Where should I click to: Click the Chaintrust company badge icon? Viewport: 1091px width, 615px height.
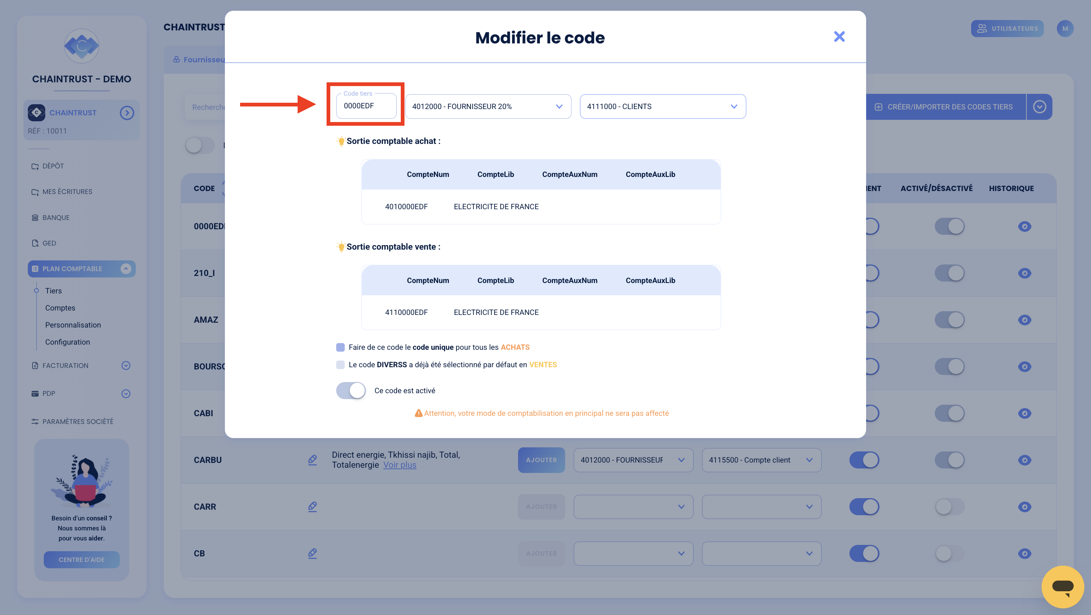click(x=36, y=113)
